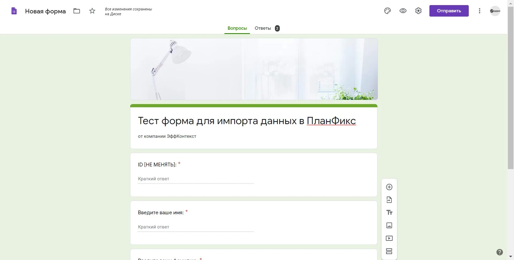
Task: Switch to the Ответы tab
Action: 263,28
